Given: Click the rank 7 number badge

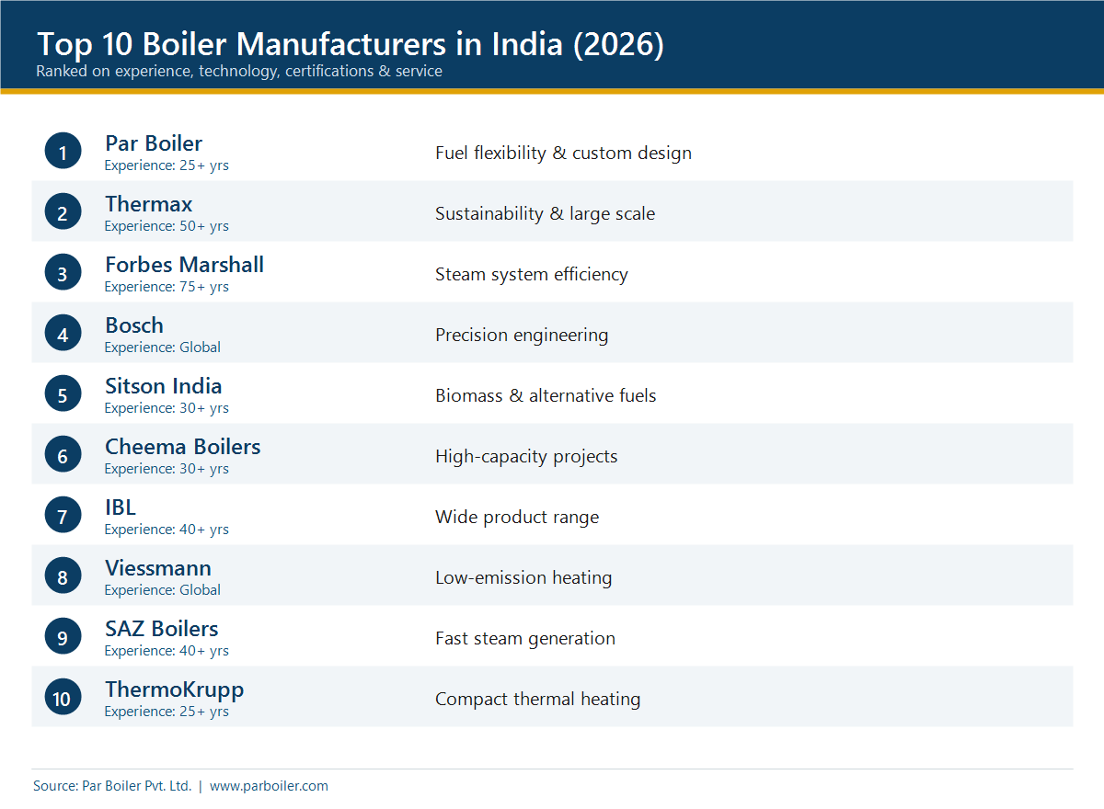Looking at the screenshot, I should pos(63,516).
